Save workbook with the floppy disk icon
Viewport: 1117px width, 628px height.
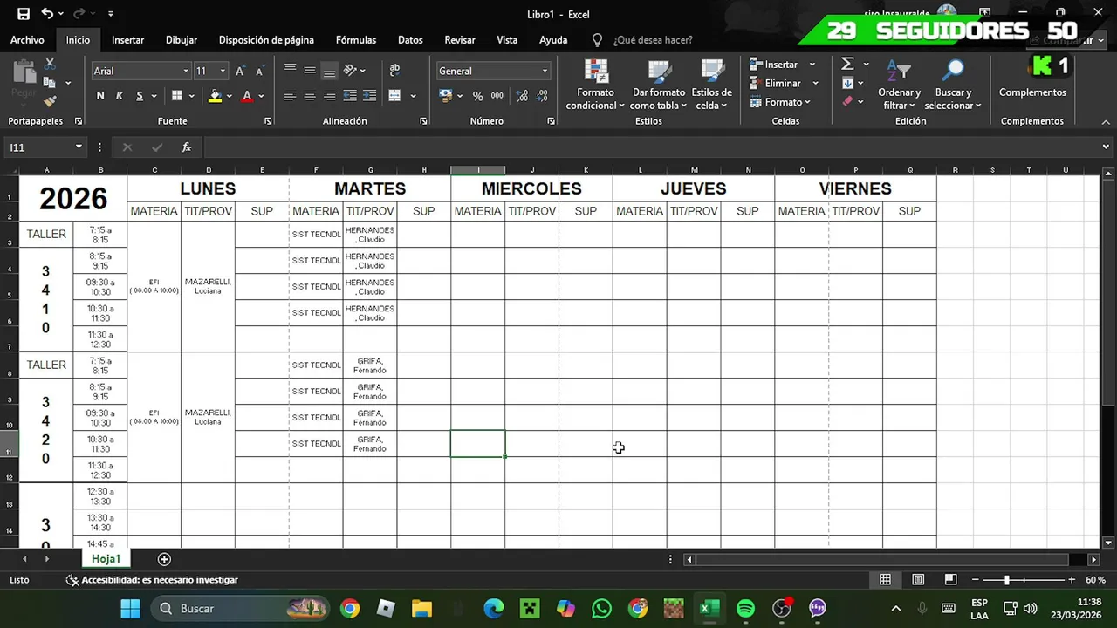[24, 14]
